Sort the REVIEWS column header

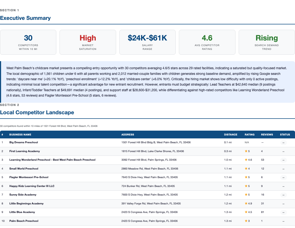coord(267,134)
